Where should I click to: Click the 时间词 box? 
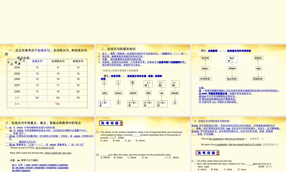206,58
